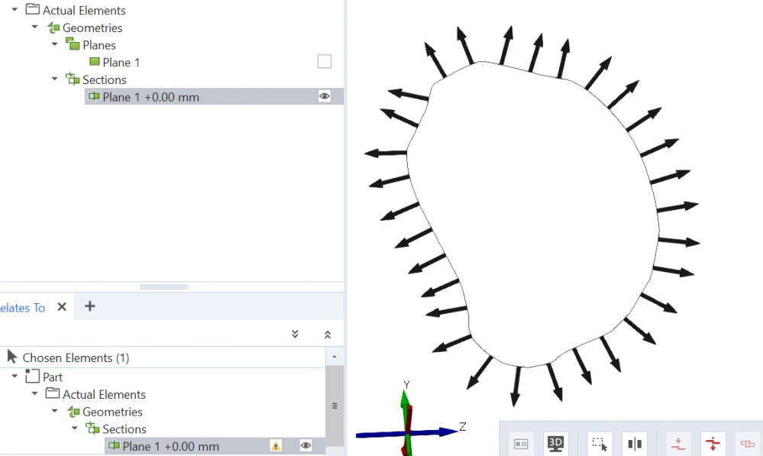The width and height of the screenshot is (763, 456).
Task: Click the lower panel vertical scrollbar thumb
Action: coord(335,406)
